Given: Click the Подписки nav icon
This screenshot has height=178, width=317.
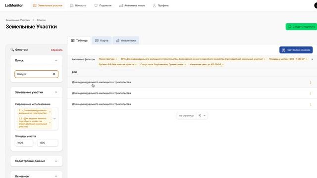Looking at the screenshot, I should (x=96, y=5).
